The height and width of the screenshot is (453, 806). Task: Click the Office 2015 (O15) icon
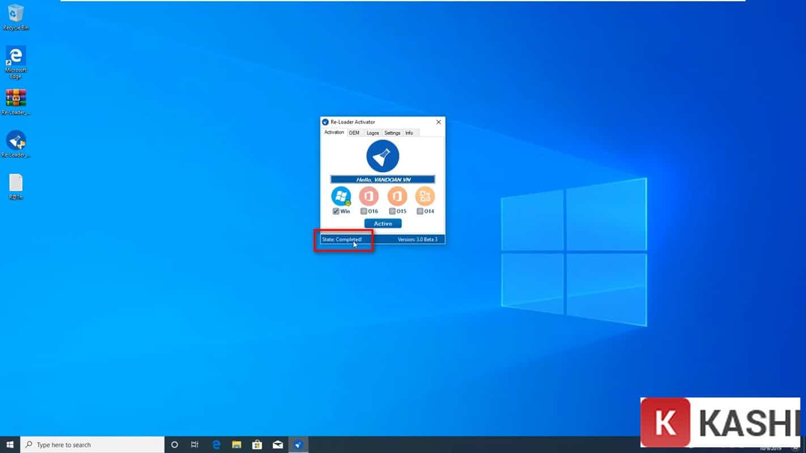pyautogui.click(x=397, y=196)
